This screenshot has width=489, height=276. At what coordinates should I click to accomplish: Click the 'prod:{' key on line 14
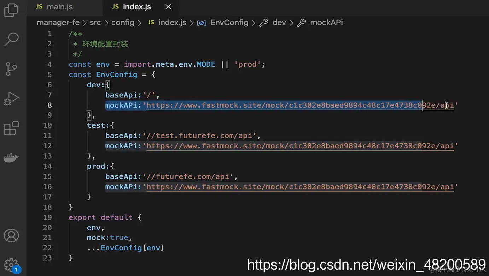pyautogui.click(x=101, y=166)
